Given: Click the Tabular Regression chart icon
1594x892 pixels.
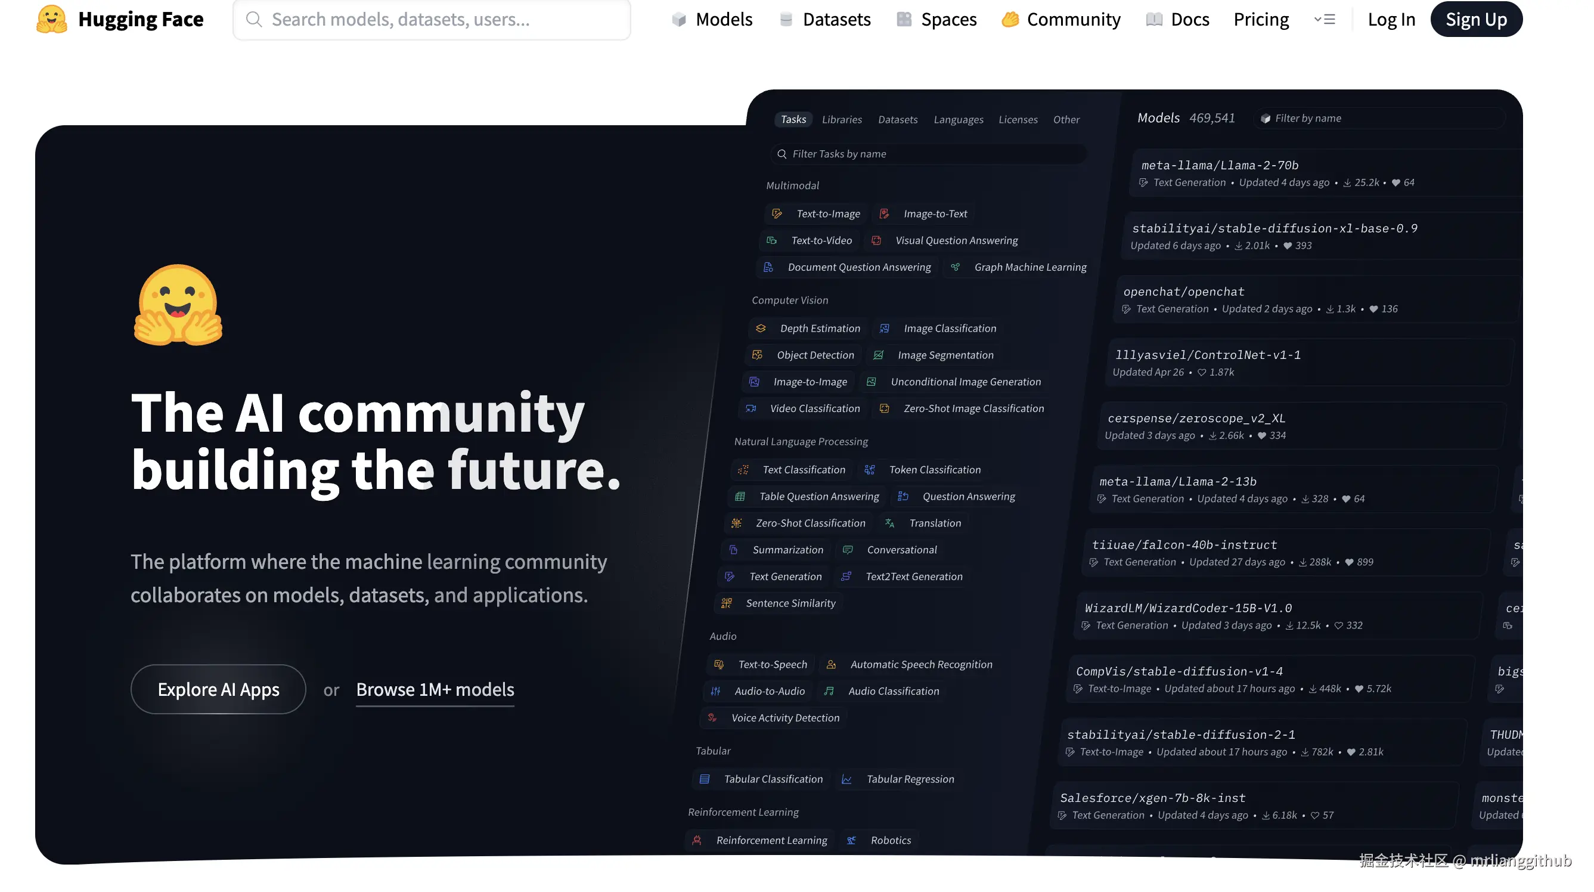Looking at the screenshot, I should (846, 779).
